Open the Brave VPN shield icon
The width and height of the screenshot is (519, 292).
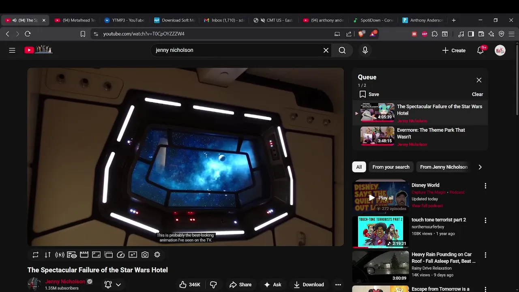tap(502, 34)
